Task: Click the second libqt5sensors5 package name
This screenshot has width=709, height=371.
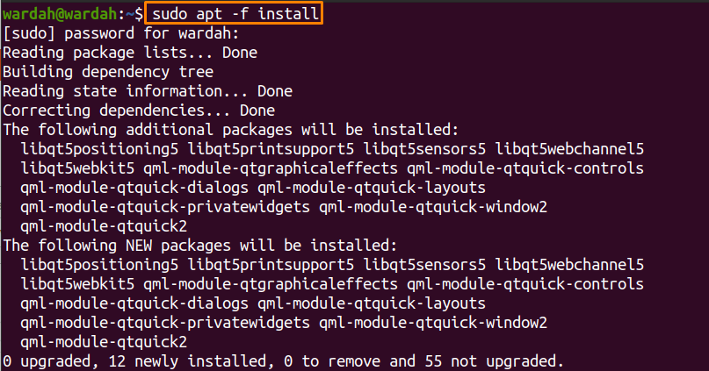Action: click(x=424, y=265)
